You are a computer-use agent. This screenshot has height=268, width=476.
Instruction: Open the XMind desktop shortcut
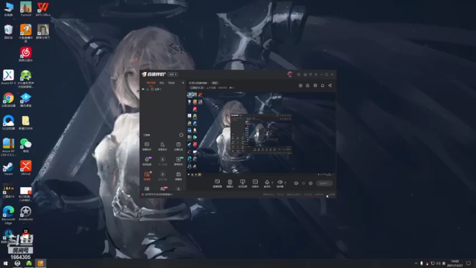(26, 168)
